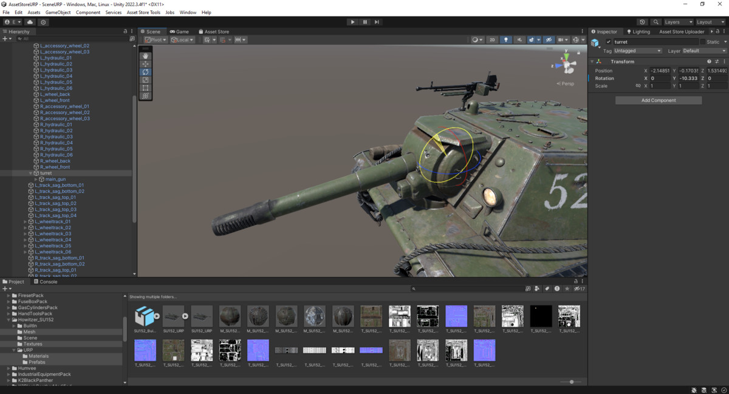Expand the main_gun hierarchy item
Viewport: 729px width, 394px height.
coord(36,179)
